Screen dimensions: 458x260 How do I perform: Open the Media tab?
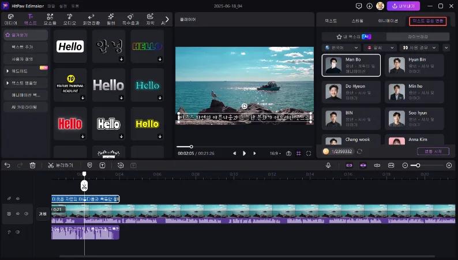(x=11, y=19)
